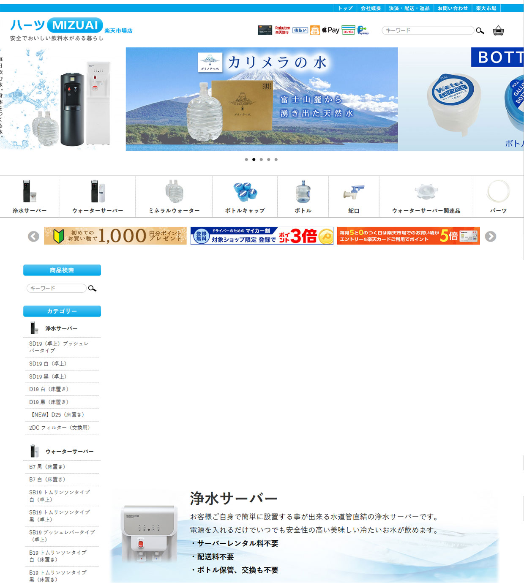Screen dimensions: 524x583
Task: Click the 楽天カード ポイント5倍 banner
Action: pyautogui.click(x=408, y=236)
